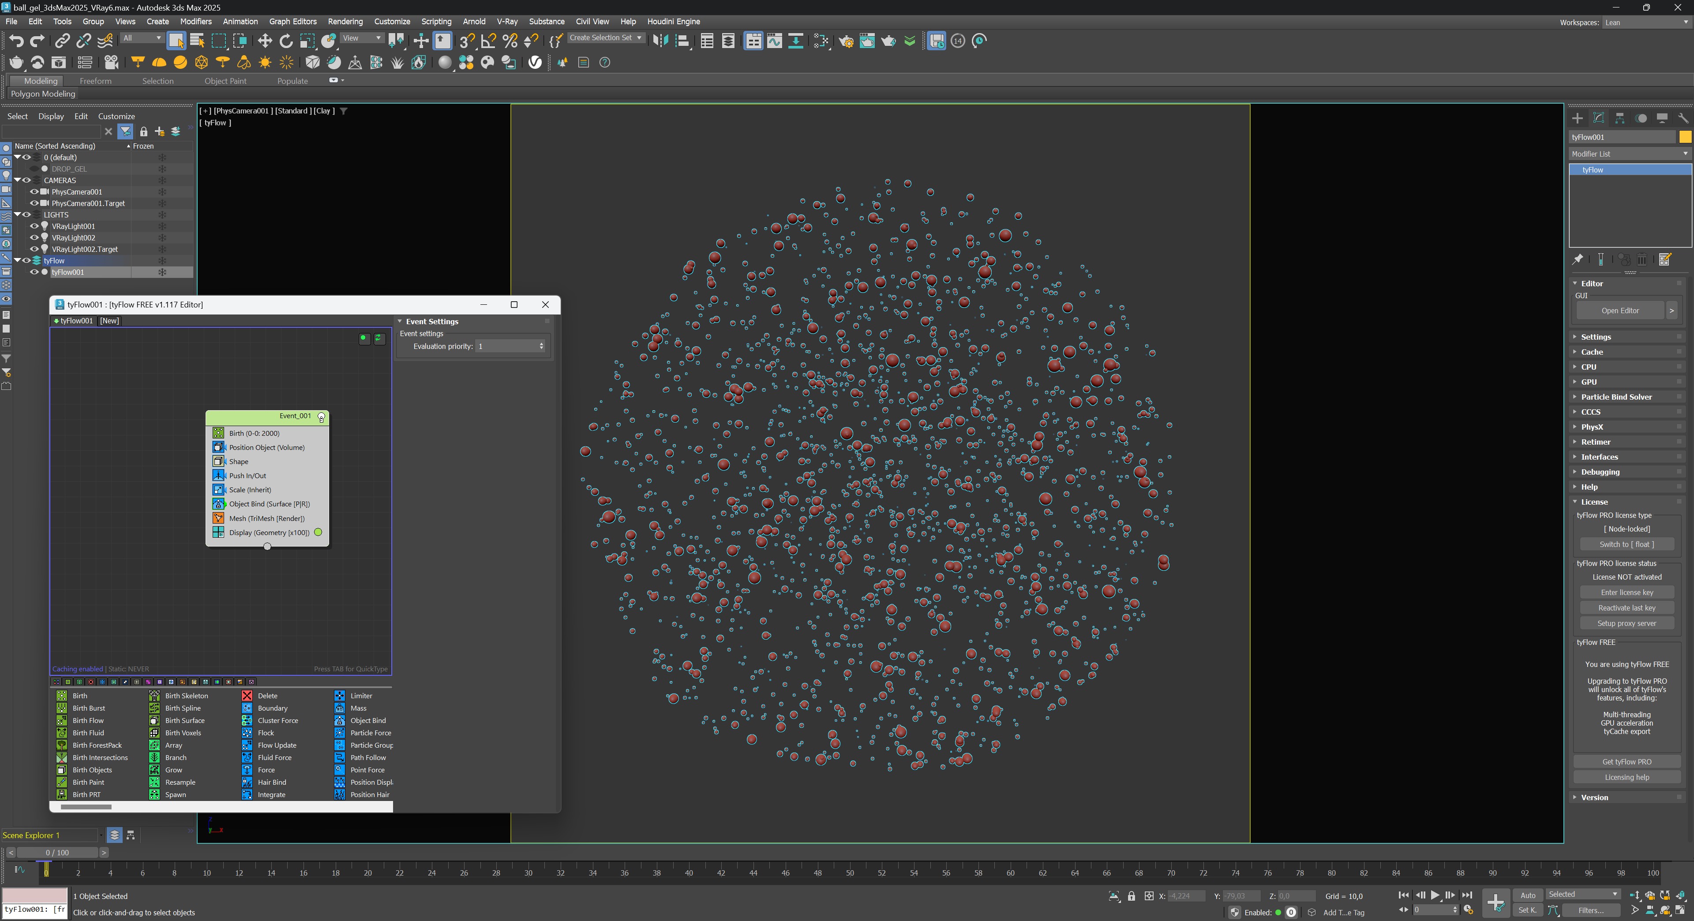
Task: Toggle selection lock padlock in status bar
Action: coord(1131,896)
